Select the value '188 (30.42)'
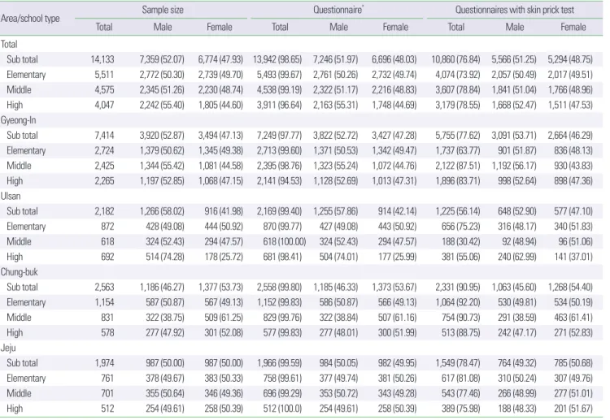This screenshot has height=420, width=610. (460, 241)
